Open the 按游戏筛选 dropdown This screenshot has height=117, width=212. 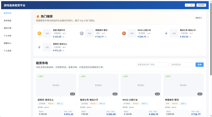(182, 64)
